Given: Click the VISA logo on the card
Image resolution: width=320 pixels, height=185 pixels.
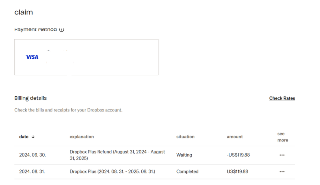Looking at the screenshot, I should (32, 57).
